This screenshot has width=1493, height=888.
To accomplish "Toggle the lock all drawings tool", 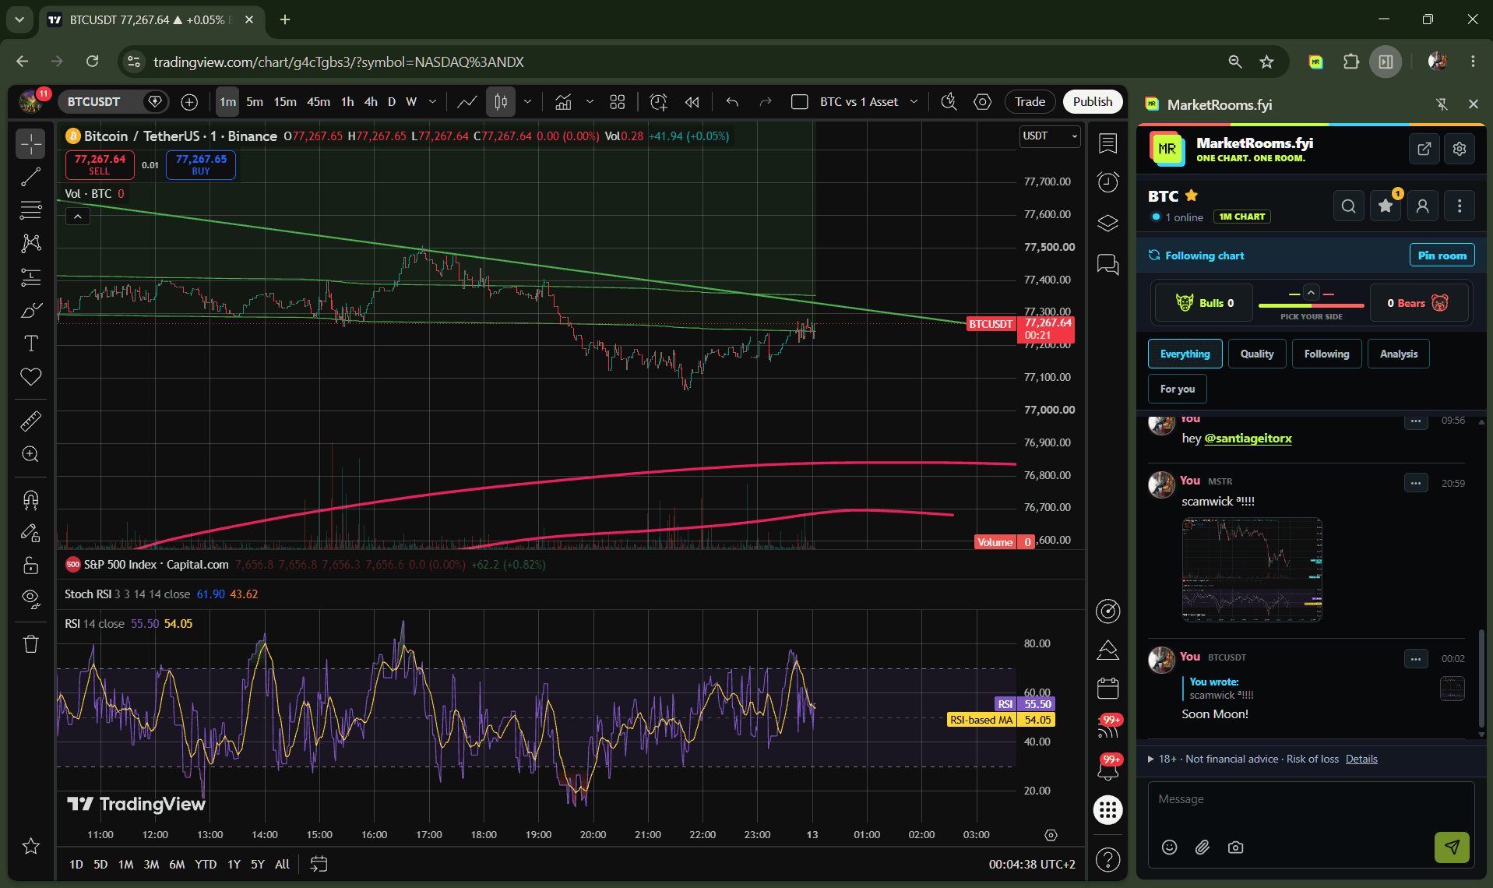I will pyautogui.click(x=30, y=566).
